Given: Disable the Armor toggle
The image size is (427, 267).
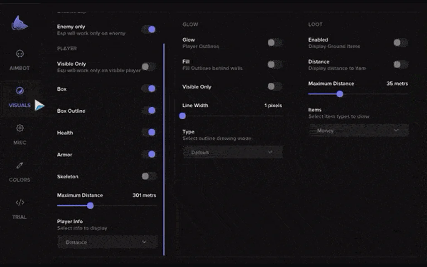Looking at the screenshot, I should pos(149,154).
